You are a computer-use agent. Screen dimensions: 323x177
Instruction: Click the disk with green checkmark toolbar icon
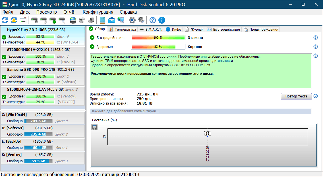pyautogui.click(x=53, y=20)
